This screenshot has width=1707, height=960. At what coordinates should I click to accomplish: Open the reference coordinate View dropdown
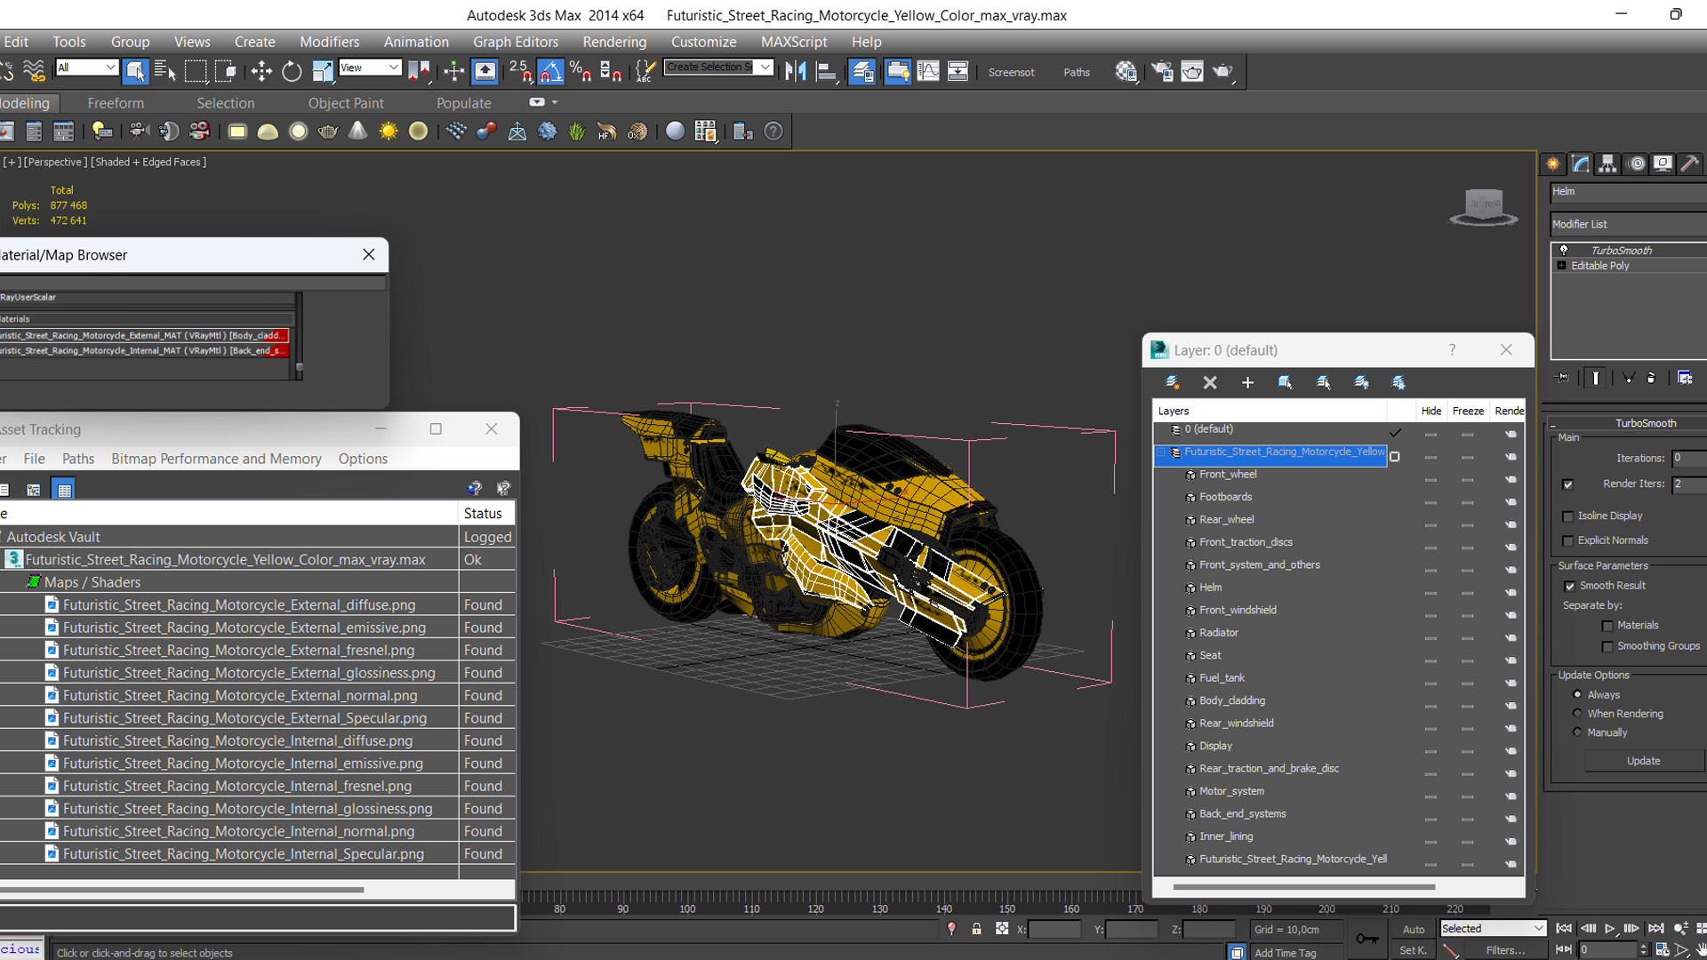point(370,68)
